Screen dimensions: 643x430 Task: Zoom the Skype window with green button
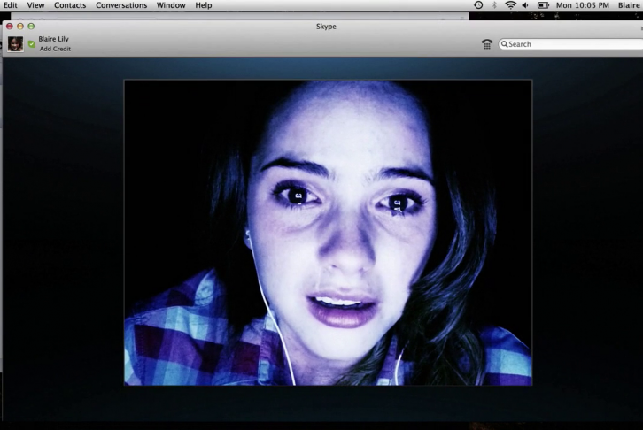pos(31,27)
